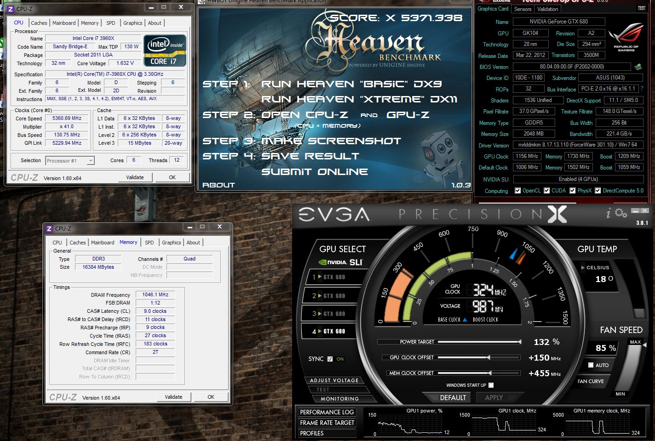The width and height of the screenshot is (655, 441).
Task: Open FAN CURVE settings
Action: point(591,381)
